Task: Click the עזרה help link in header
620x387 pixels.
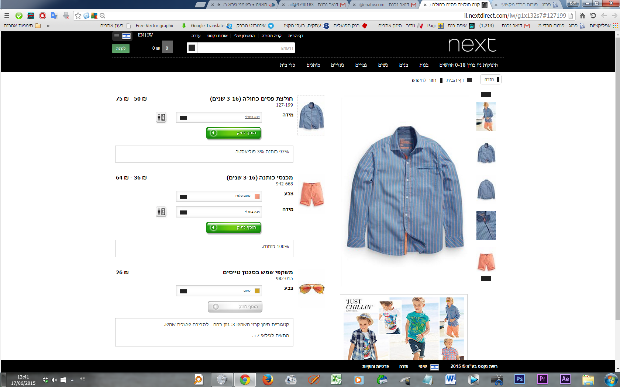Action: (x=196, y=36)
